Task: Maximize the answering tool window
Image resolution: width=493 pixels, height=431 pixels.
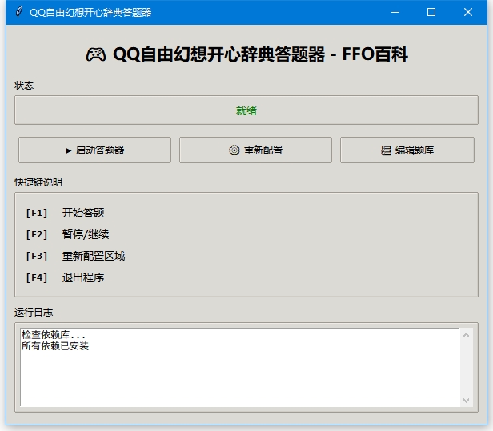Action: 431,12
